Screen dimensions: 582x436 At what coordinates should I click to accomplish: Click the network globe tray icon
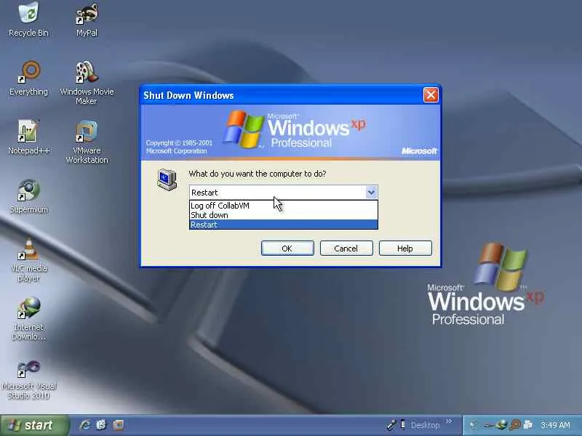click(501, 425)
